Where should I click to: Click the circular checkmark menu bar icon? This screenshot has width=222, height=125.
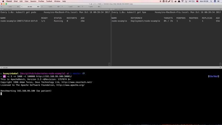point(172,1)
